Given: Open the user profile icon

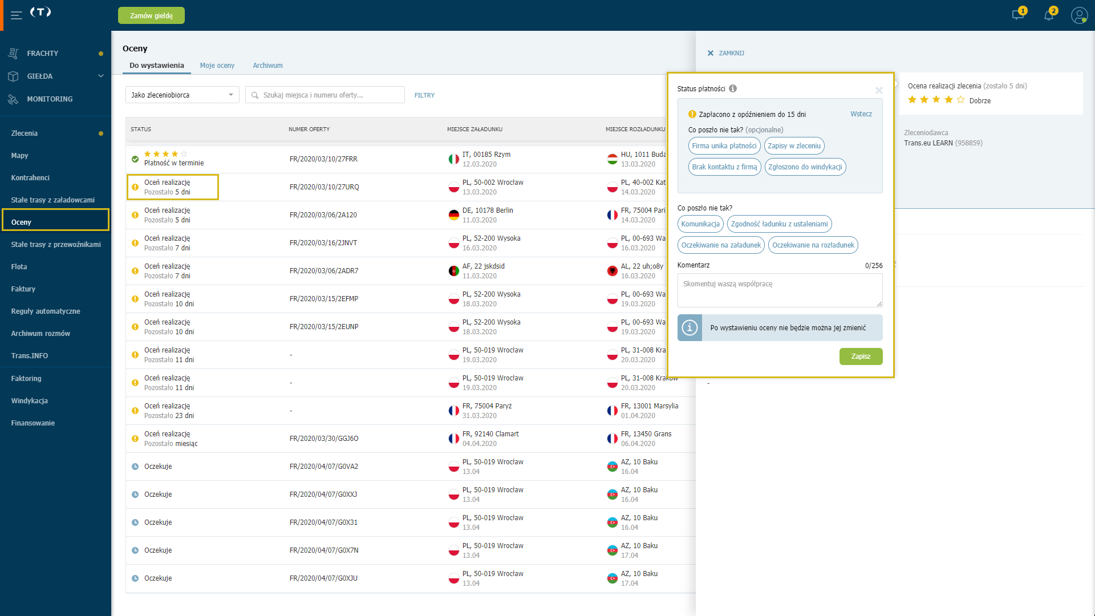Looking at the screenshot, I should [1079, 15].
